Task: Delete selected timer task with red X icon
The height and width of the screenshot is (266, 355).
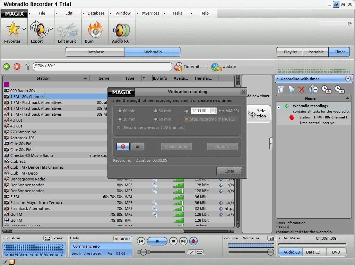Action: pyautogui.click(x=301, y=89)
